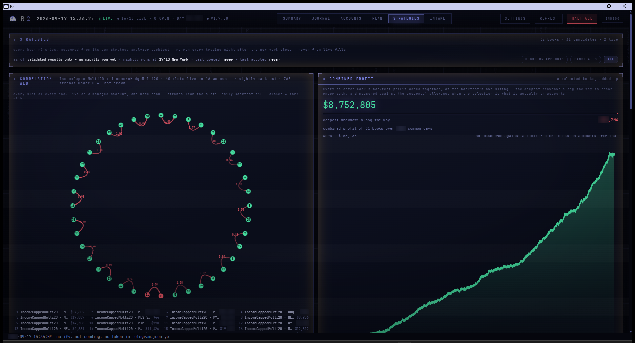Image resolution: width=635 pixels, height=343 pixels.
Task: Filter strategies by CANDIDATES
Action: 585,59
